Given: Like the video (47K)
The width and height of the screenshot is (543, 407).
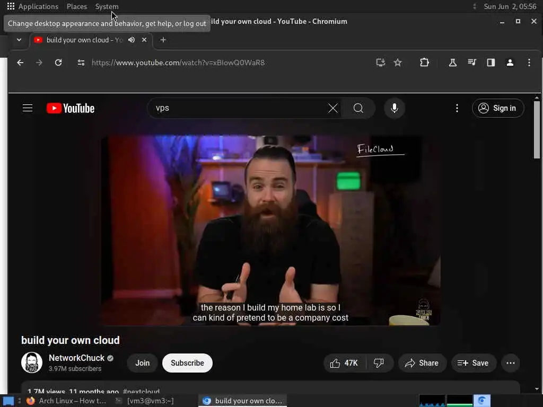Looking at the screenshot, I should pyautogui.click(x=344, y=363).
